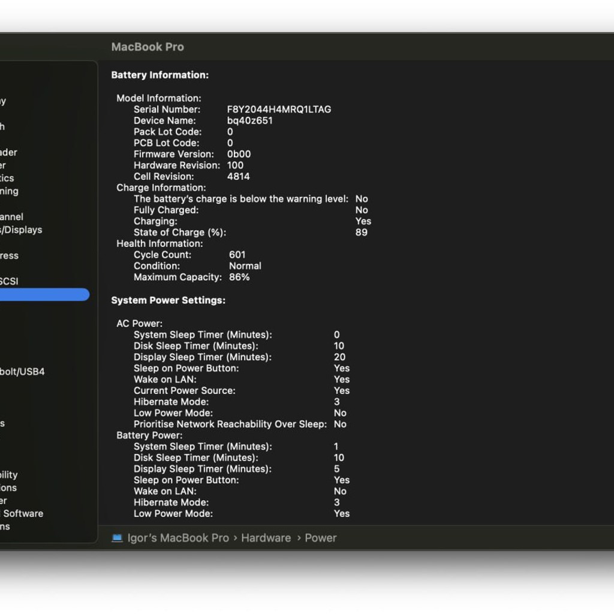The width and height of the screenshot is (614, 614).
Task: Click the Battery Information heading
Action: [159, 75]
